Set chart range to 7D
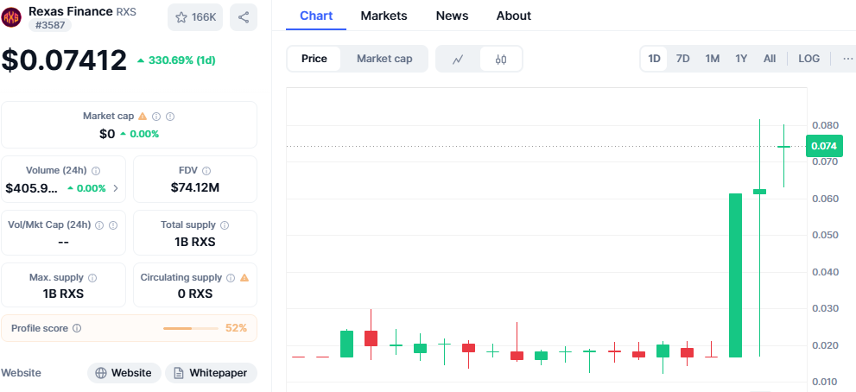The height and width of the screenshot is (392, 856). 683,59
